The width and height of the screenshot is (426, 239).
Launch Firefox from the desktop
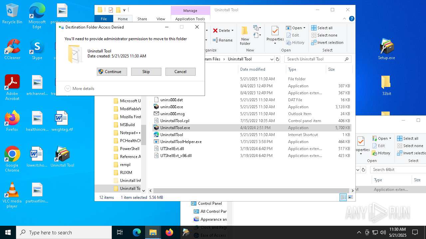pyautogui.click(x=12, y=121)
